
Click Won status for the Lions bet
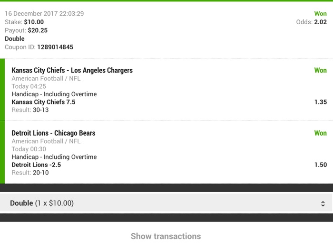(x=320, y=133)
